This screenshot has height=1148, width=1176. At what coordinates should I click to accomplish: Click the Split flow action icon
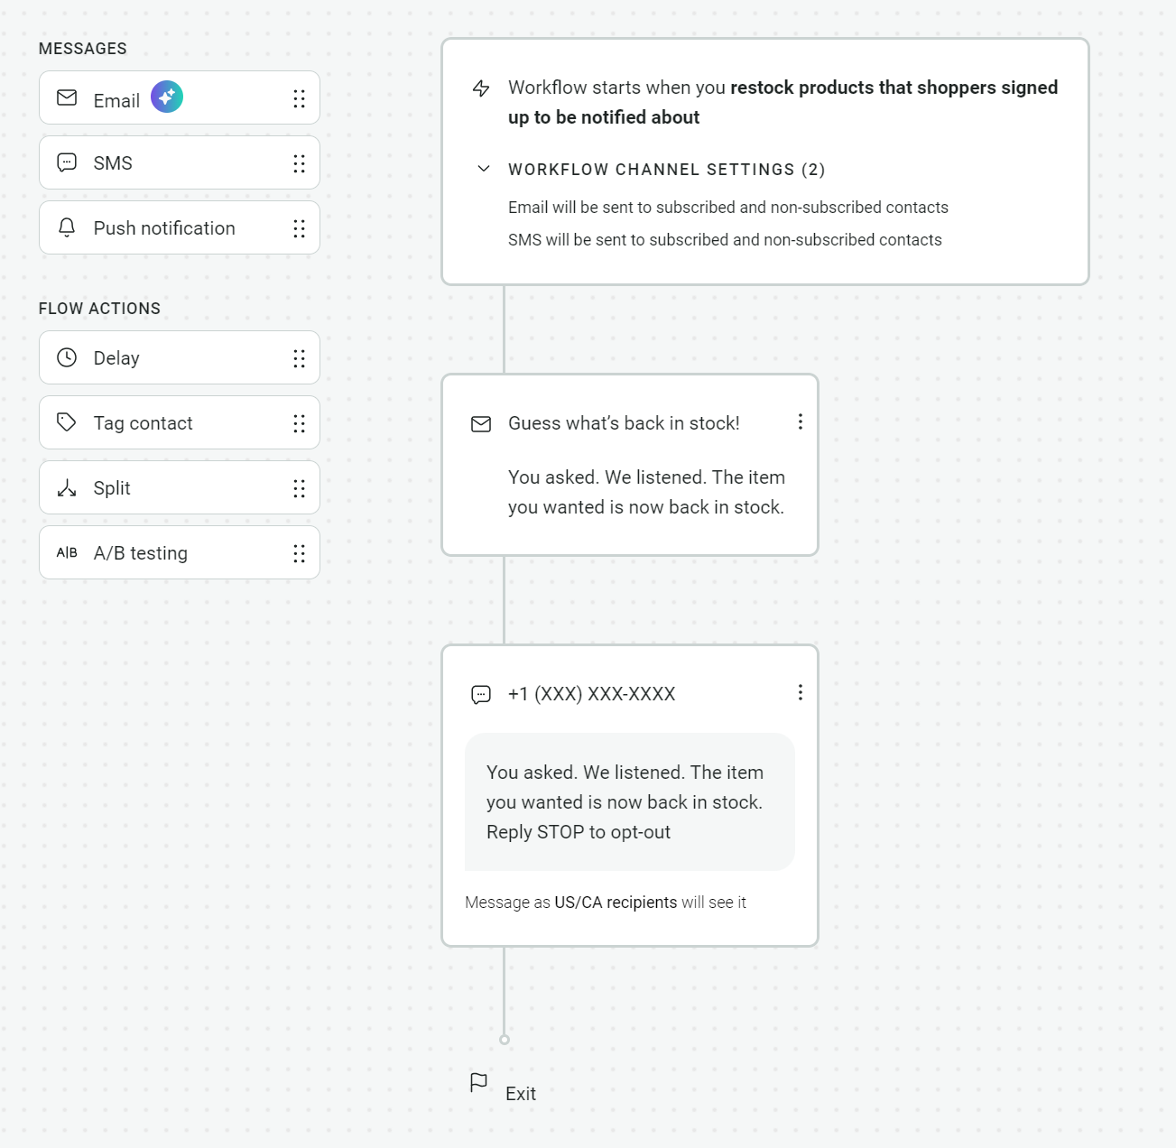(67, 487)
